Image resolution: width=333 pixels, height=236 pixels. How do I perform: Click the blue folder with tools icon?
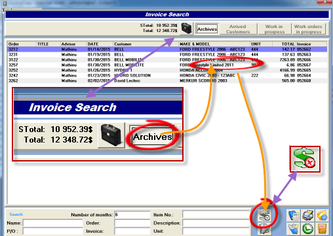pyautogui.click(x=294, y=229)
